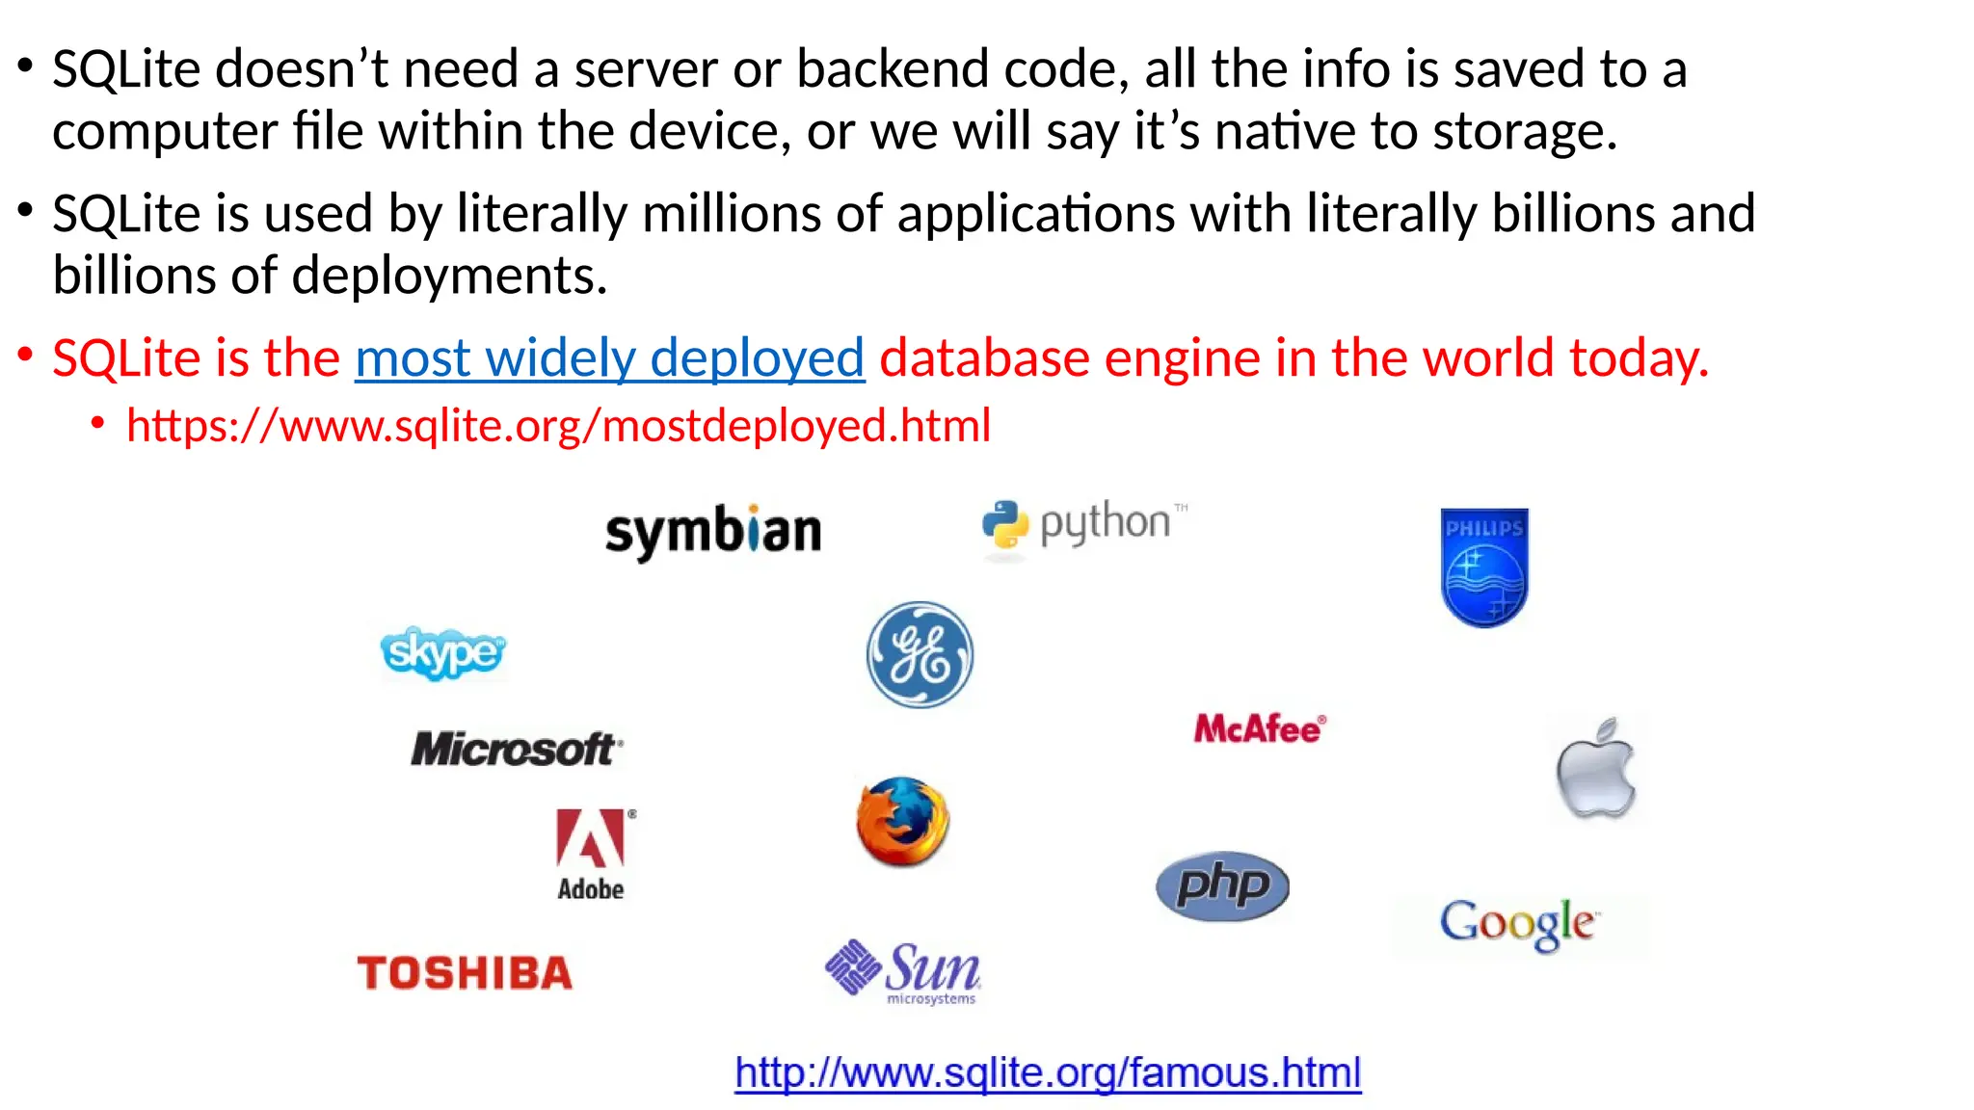The width and height of the screenshot is (1974, 1110).
Task: Click the text 'native to storage.'
Action: point(1416,131)
